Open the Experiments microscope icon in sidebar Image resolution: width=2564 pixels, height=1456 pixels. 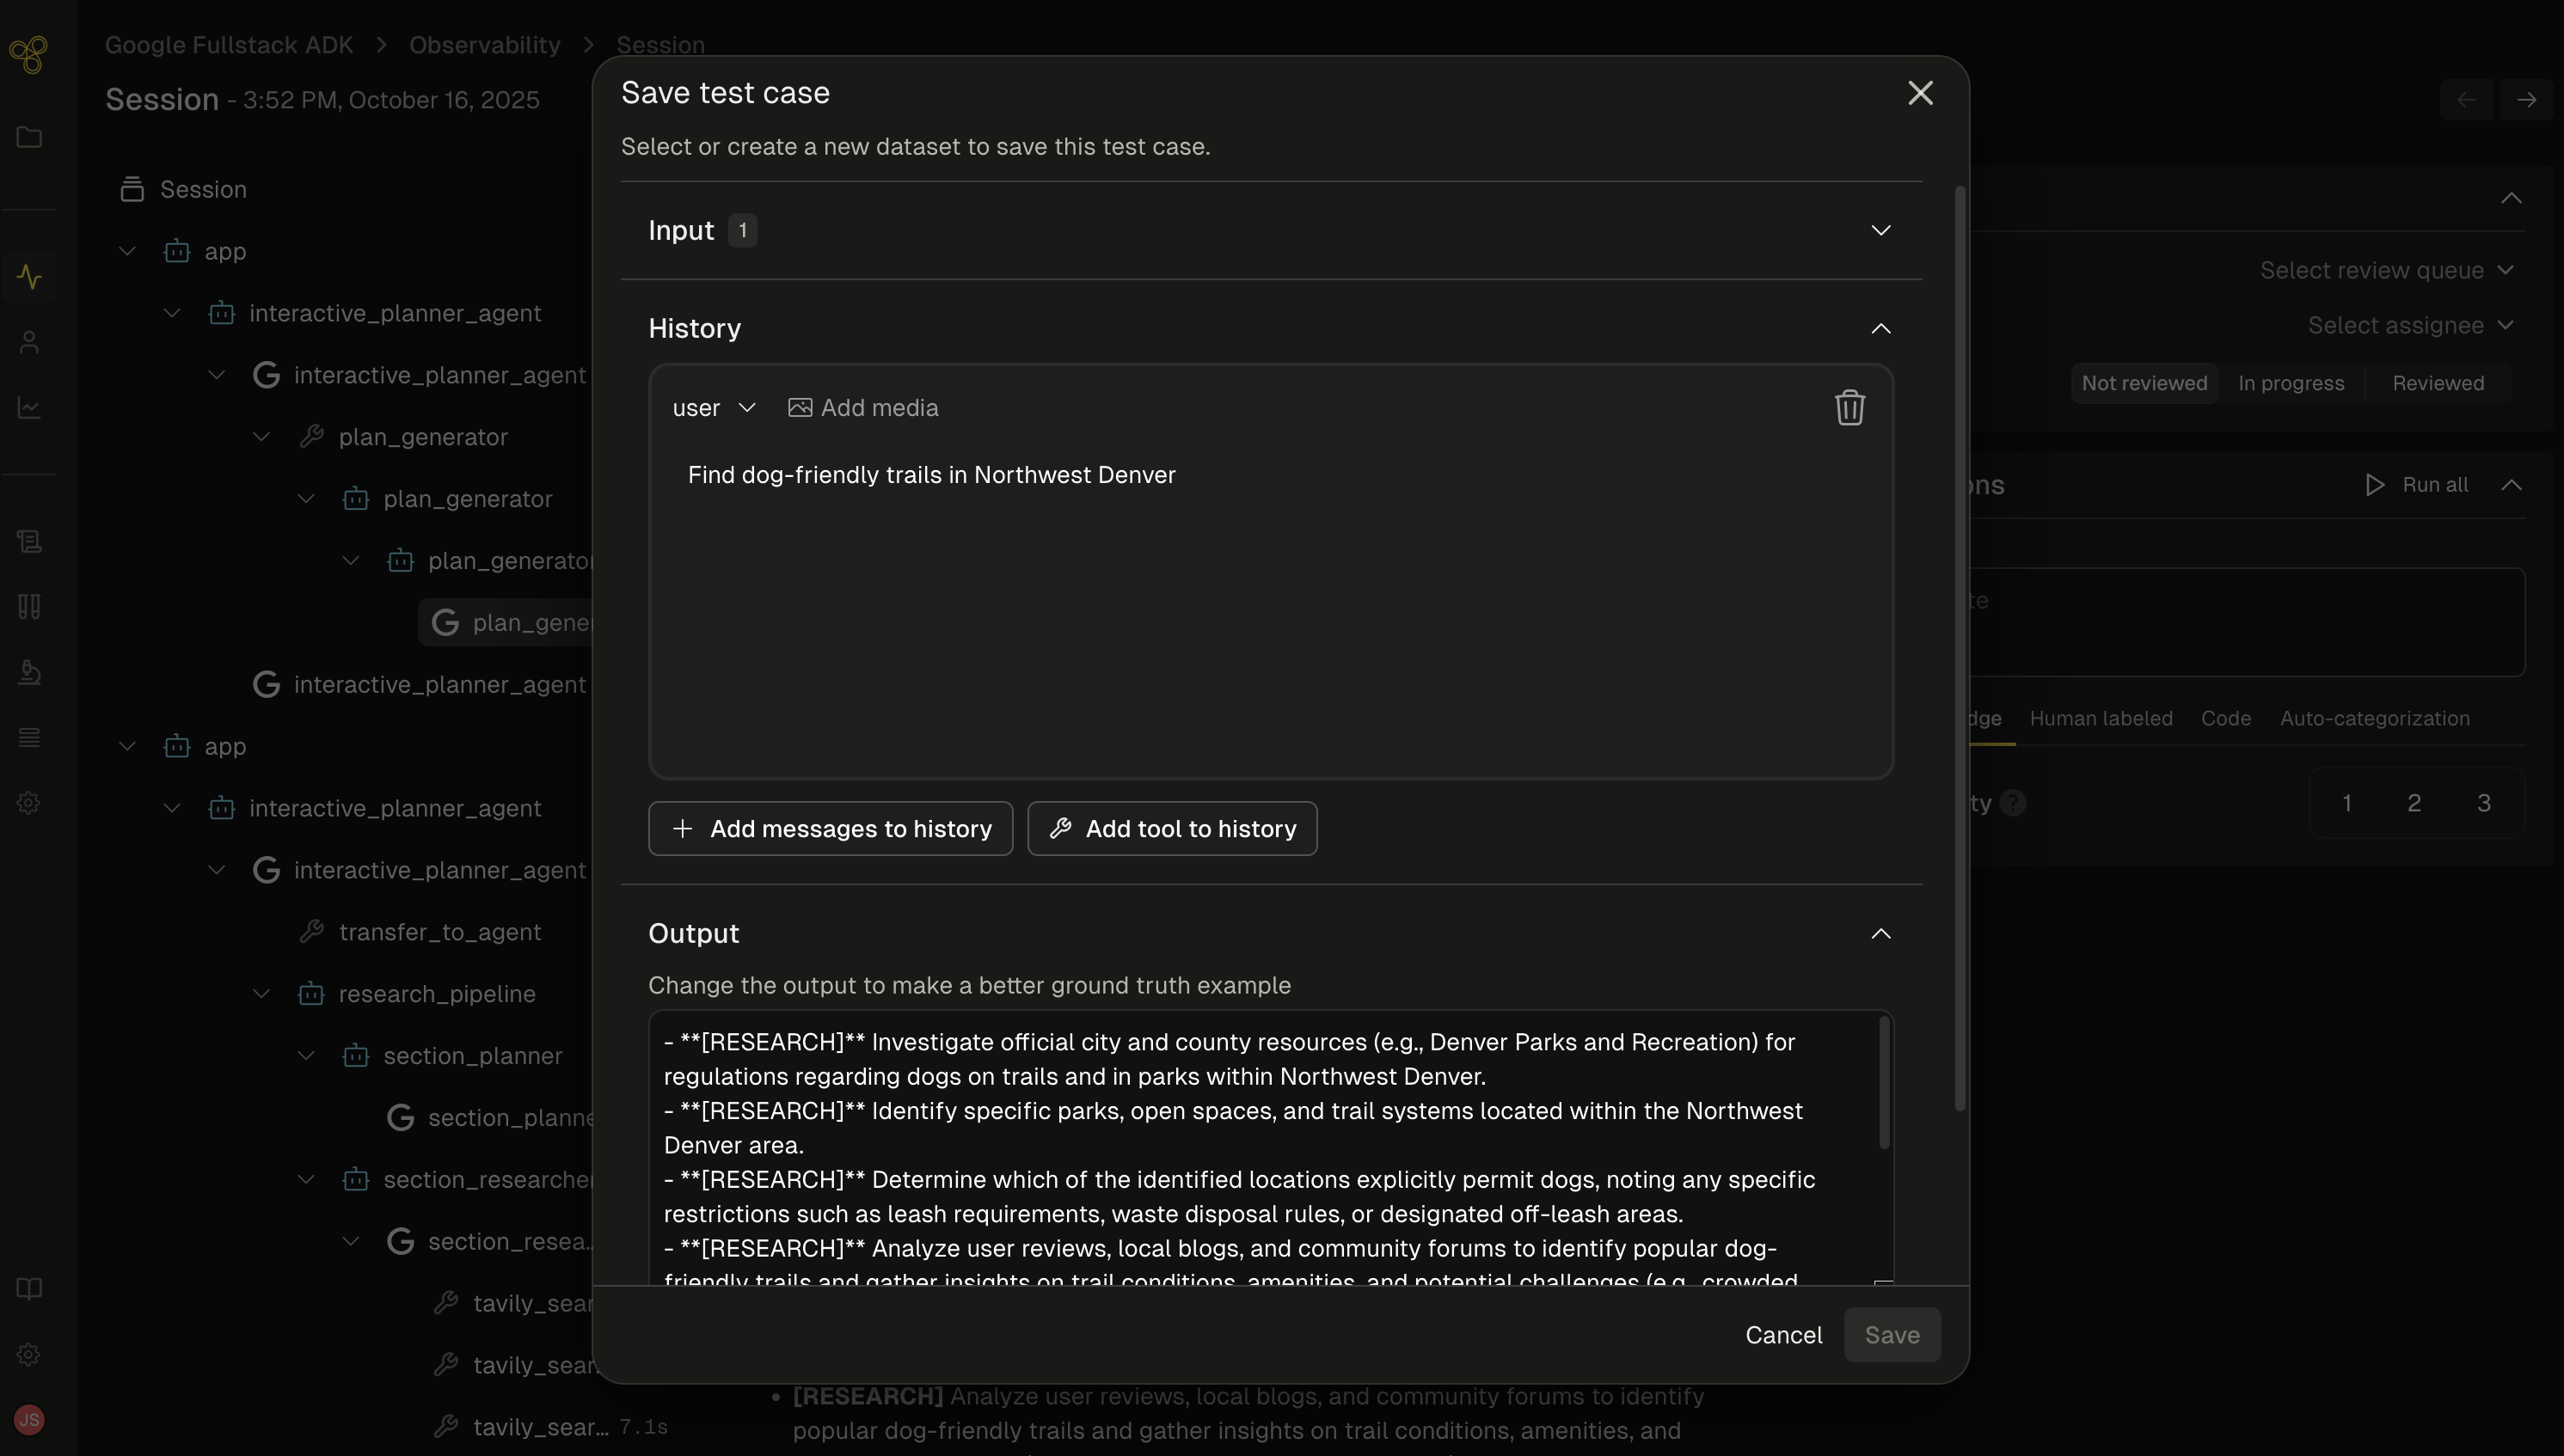29,671
